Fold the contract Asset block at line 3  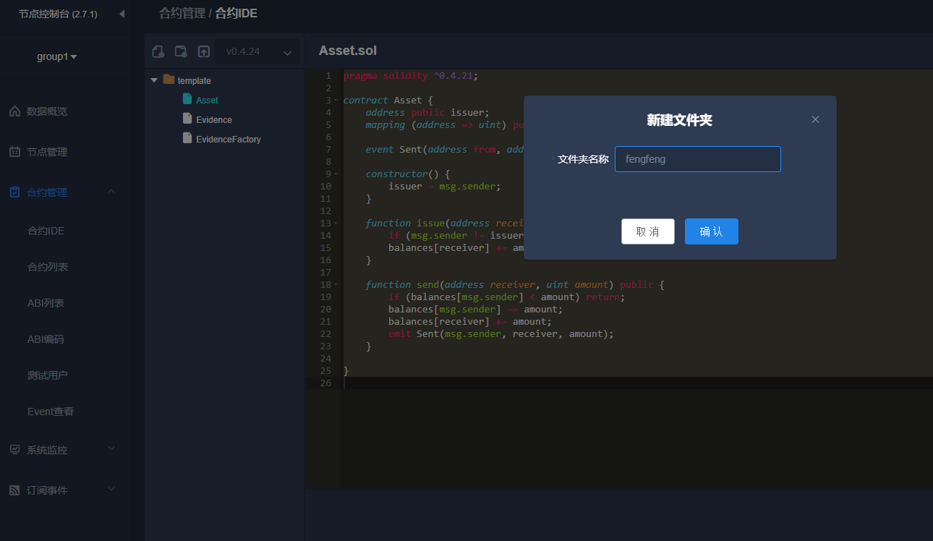[x=336, y=101]
